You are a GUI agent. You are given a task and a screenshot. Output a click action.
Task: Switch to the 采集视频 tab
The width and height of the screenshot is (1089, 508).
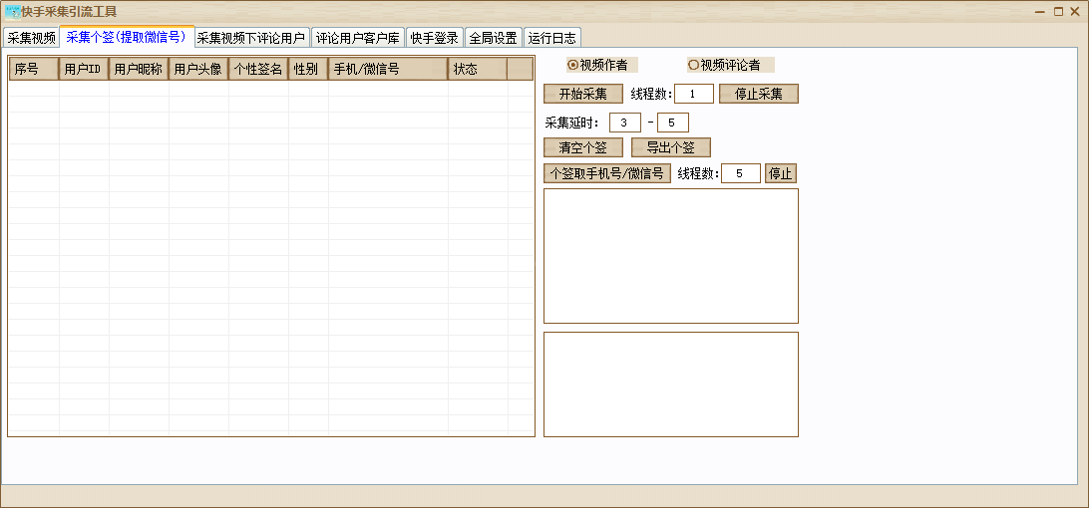(31, 38)
